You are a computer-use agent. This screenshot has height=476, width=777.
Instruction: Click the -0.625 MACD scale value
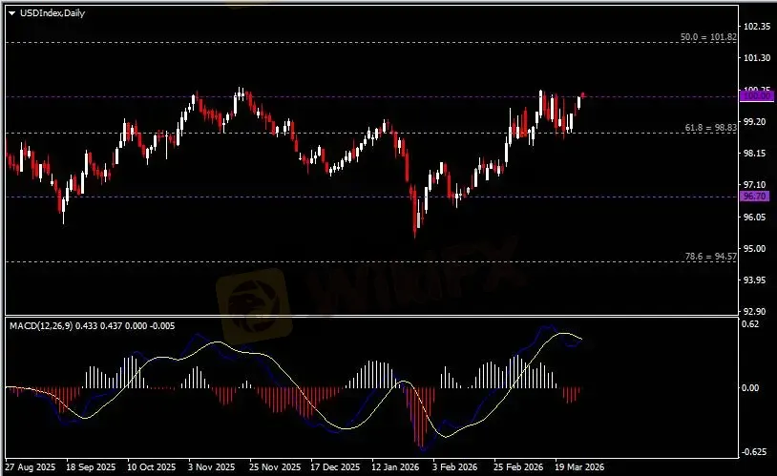[755, 452]
